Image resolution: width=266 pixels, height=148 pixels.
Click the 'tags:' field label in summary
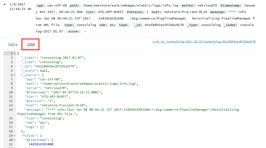tap(124, 25)
